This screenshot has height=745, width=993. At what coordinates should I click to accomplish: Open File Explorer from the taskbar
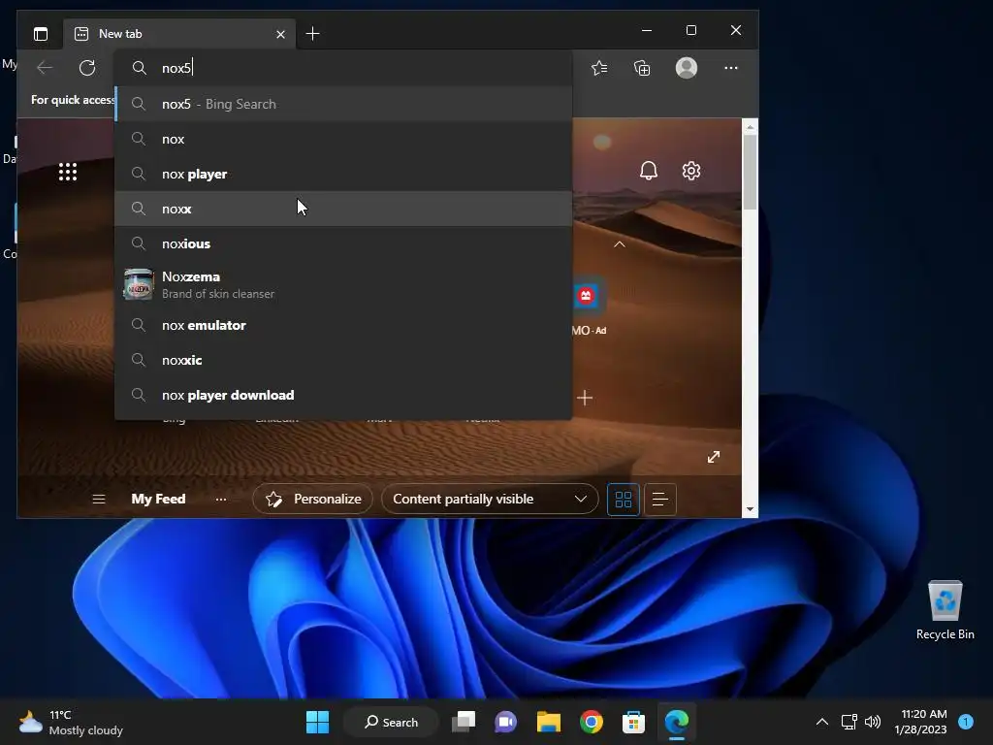[x=549, y=722]
